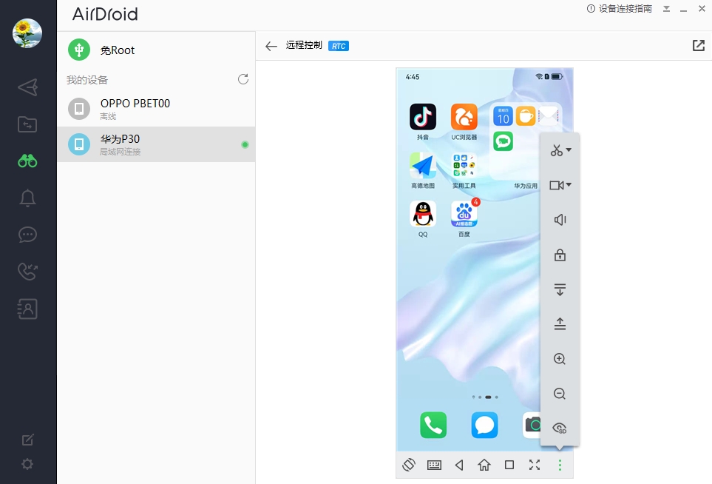
Task: Open the SMS messages chat icon
Action: pyautogui.click(x=27, y=235)
